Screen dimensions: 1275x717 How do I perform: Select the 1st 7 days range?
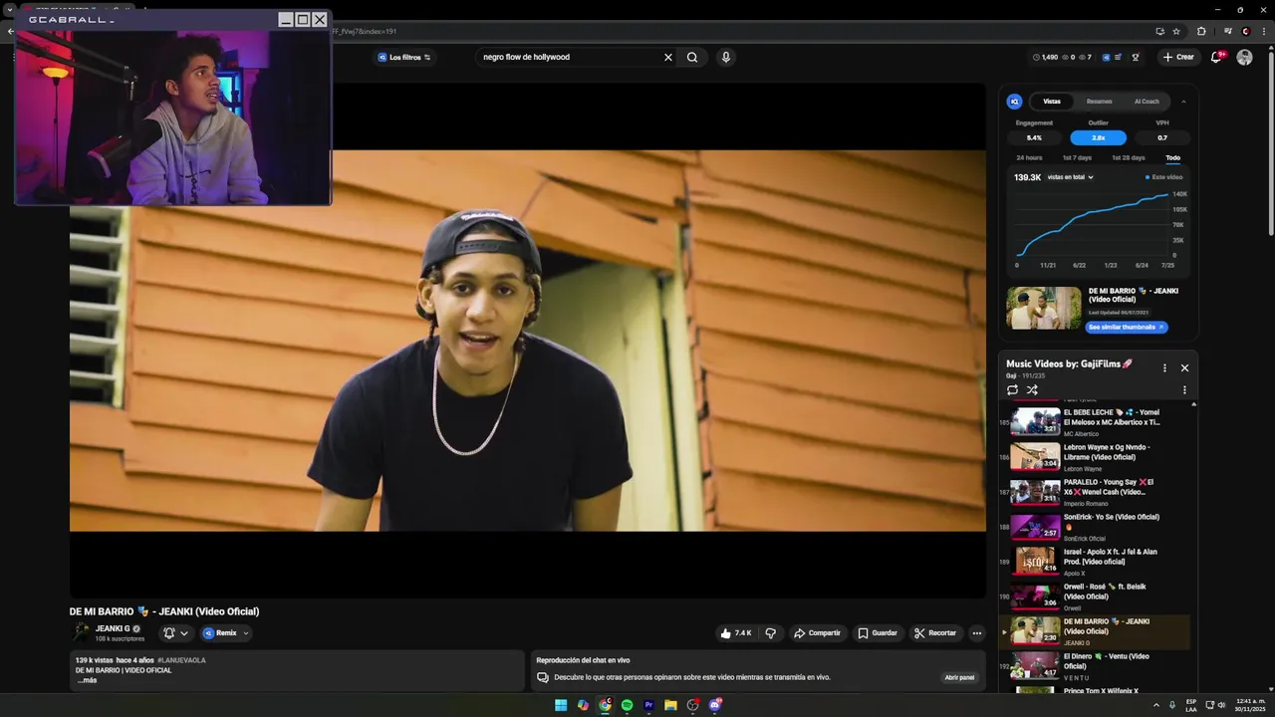tap(1077, 157)
